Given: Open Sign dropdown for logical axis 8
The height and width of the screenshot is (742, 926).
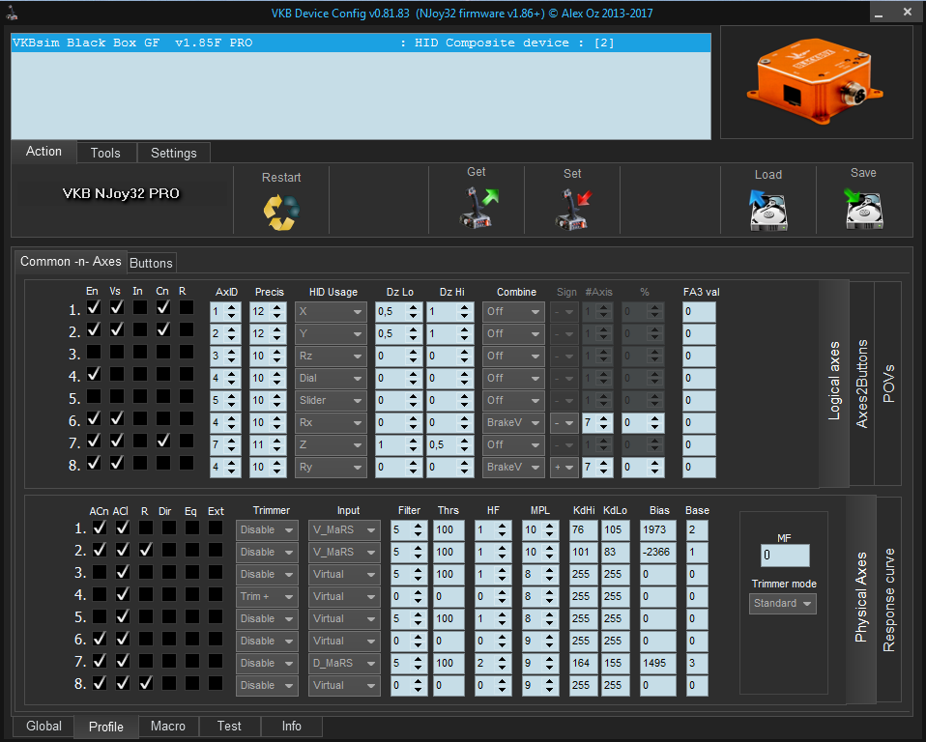Looking at the screenshot, I should click(x=564, y=467).
